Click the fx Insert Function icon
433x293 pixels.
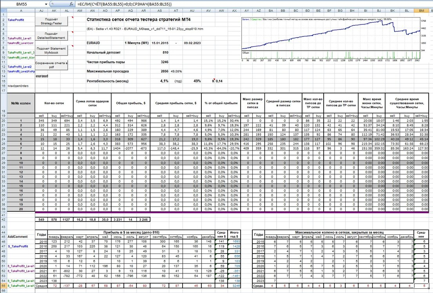pos(71,4)
